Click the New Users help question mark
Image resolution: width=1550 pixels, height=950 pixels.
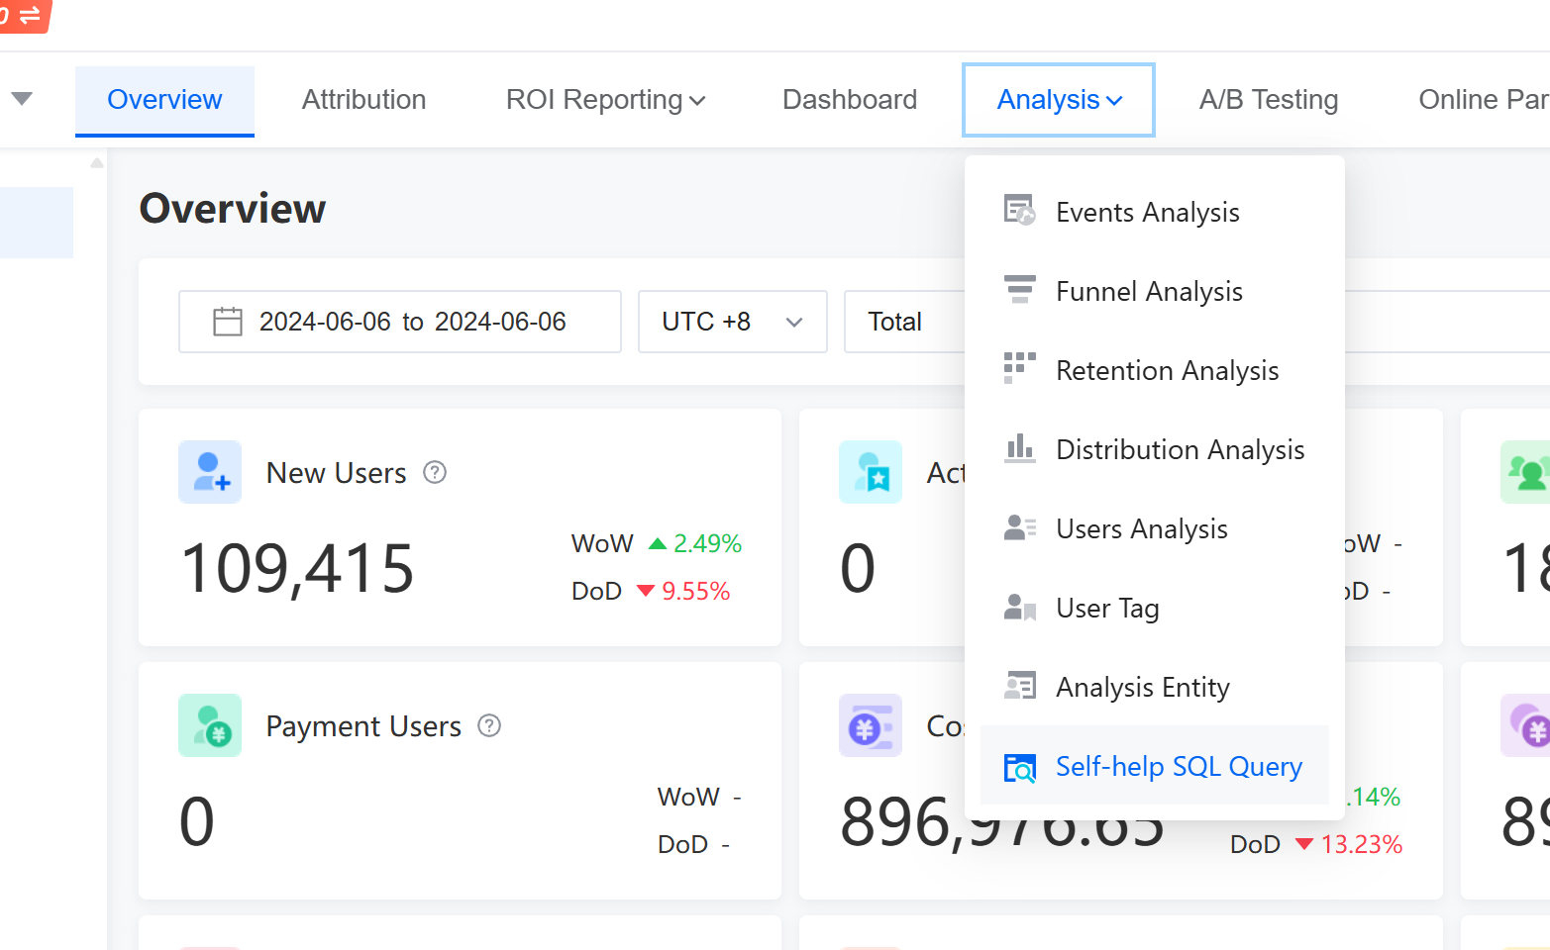[x=435, y=473]
